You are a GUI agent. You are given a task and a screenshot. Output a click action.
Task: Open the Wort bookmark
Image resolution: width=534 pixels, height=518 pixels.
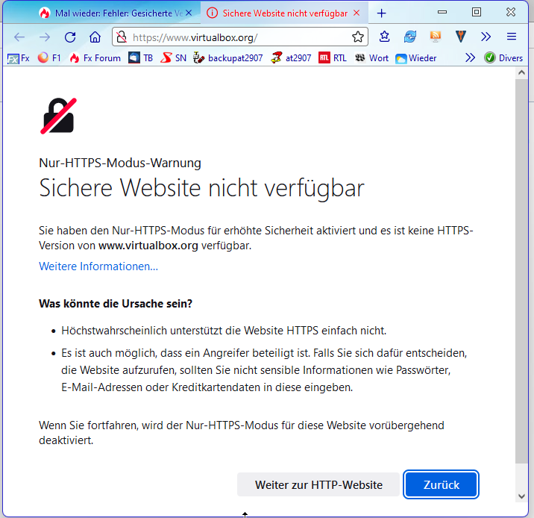pyautogui.click(x=371, y=58)
